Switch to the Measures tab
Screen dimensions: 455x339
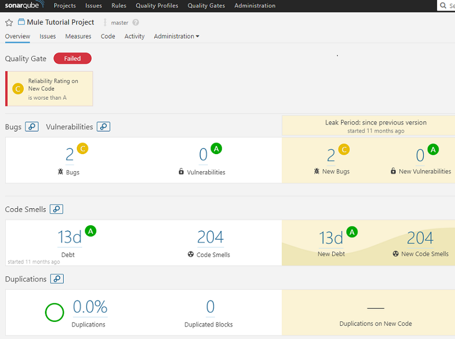[78, 36]
